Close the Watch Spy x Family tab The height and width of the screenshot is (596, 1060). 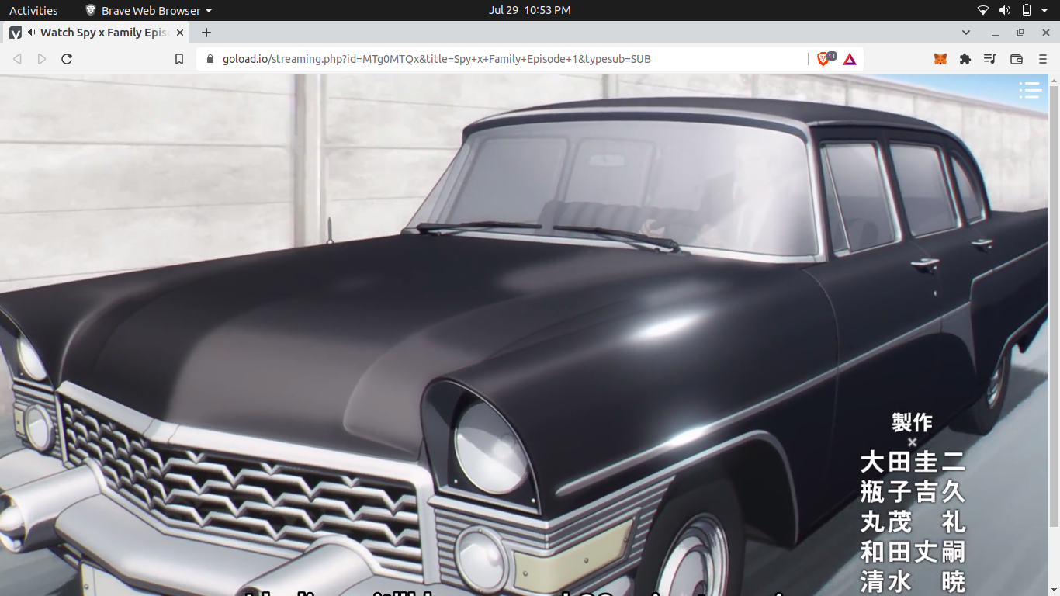pyautogui.click(x=180, y=33)
